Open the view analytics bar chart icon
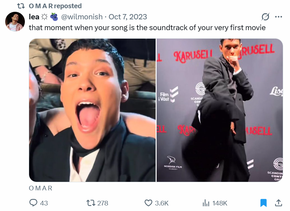This screenshot has height=211, width=290. [206, 203]
